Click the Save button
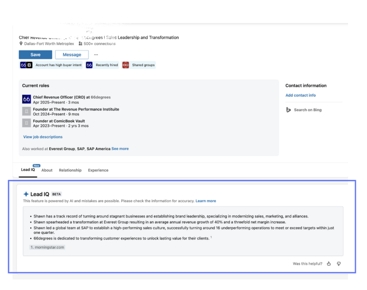Screen dimensions: 367x290 coord(35,55)
